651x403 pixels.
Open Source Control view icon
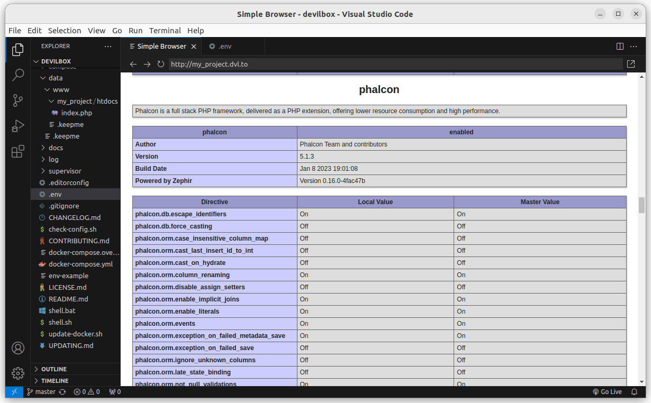click(x=18, y=100)
